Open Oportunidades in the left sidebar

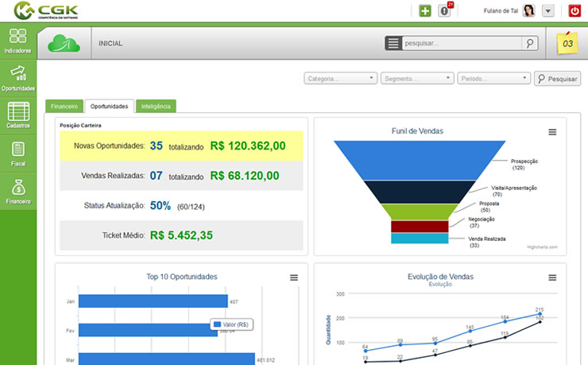click(17, 76)
